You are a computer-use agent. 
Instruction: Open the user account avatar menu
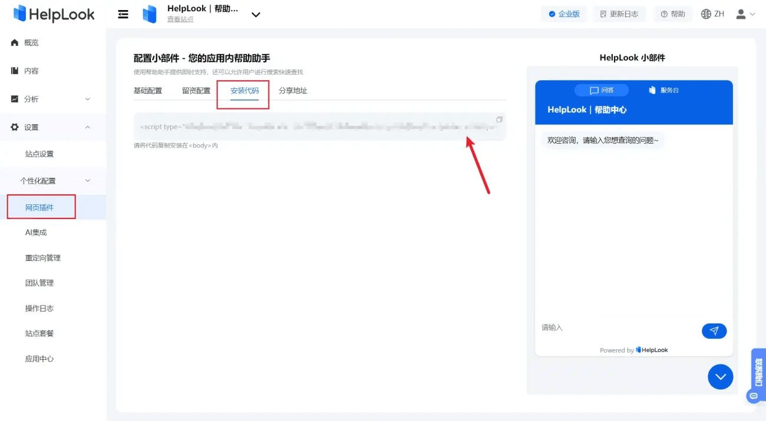[745, 14]
